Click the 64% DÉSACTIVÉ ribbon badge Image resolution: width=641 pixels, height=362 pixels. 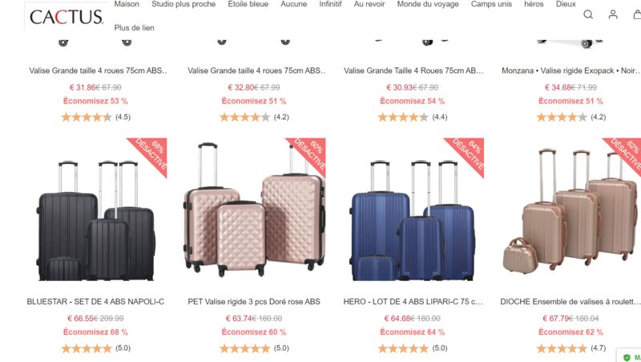[x=467, y=155]
